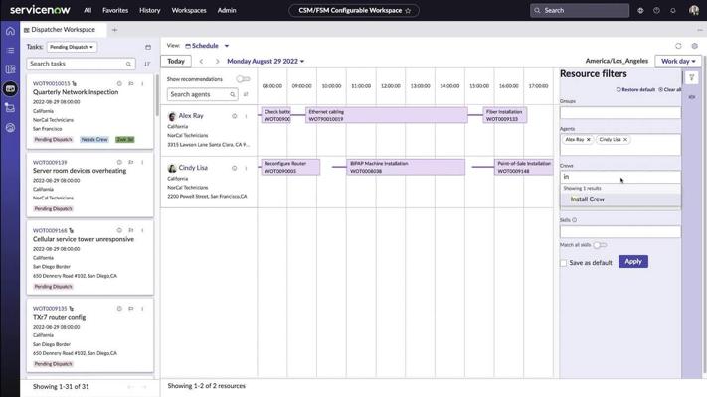Viewport: 707px width, 397px height.
Task: Select Install Crew from crew results
Action: 588,199
